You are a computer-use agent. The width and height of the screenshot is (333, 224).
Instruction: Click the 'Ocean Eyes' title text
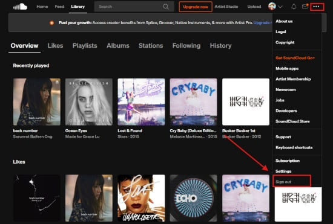pyautogui.click(x=76, y=130)
